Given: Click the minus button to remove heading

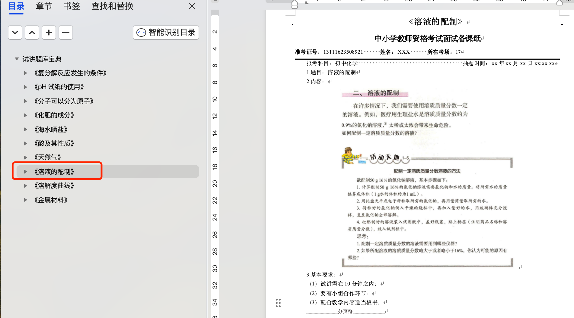Looking at the screenshot, I should pyautogui.click(x=66, y=33).
